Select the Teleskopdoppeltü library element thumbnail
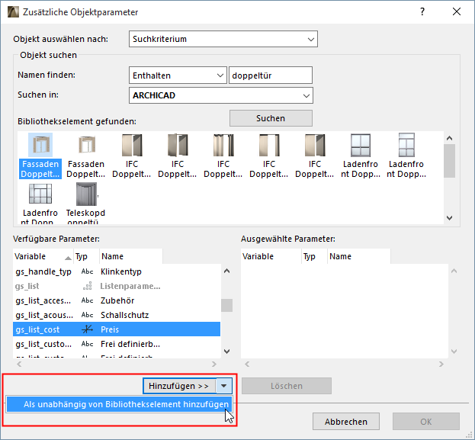This screenshot has width=475, height=440. pos(86,194)
